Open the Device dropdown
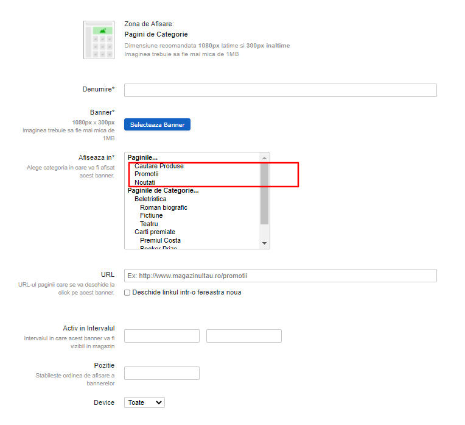Image resolution: width=465 pixels, height=425 pixels. [144, 402]
